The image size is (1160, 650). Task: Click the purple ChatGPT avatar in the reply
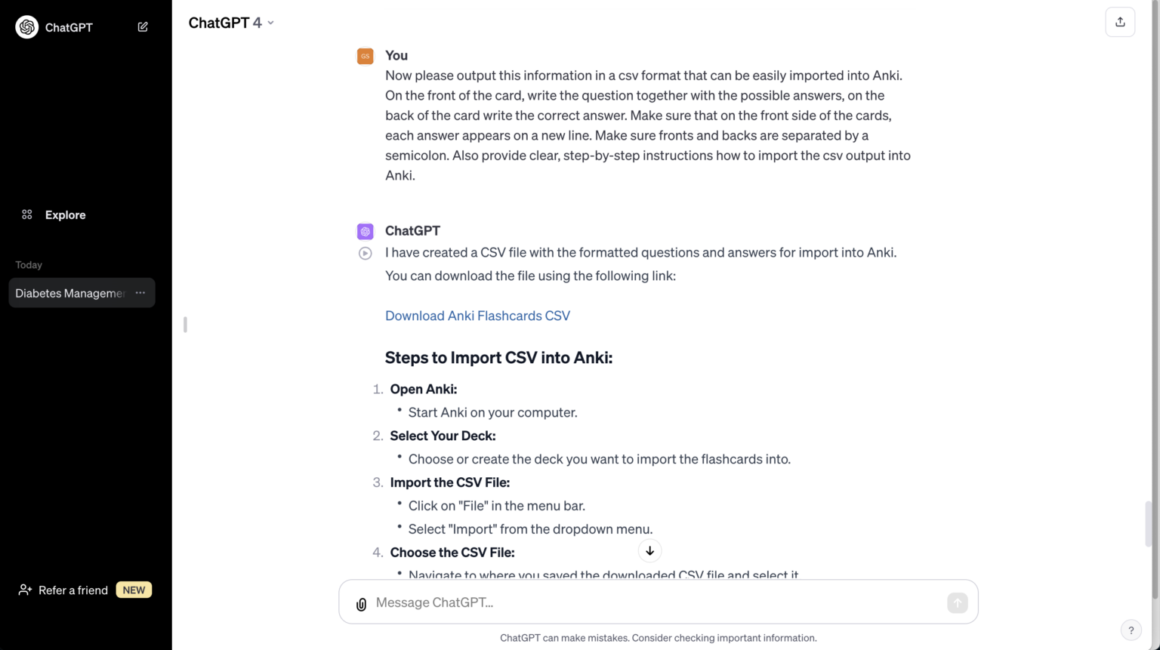click(x=366, y=231)
